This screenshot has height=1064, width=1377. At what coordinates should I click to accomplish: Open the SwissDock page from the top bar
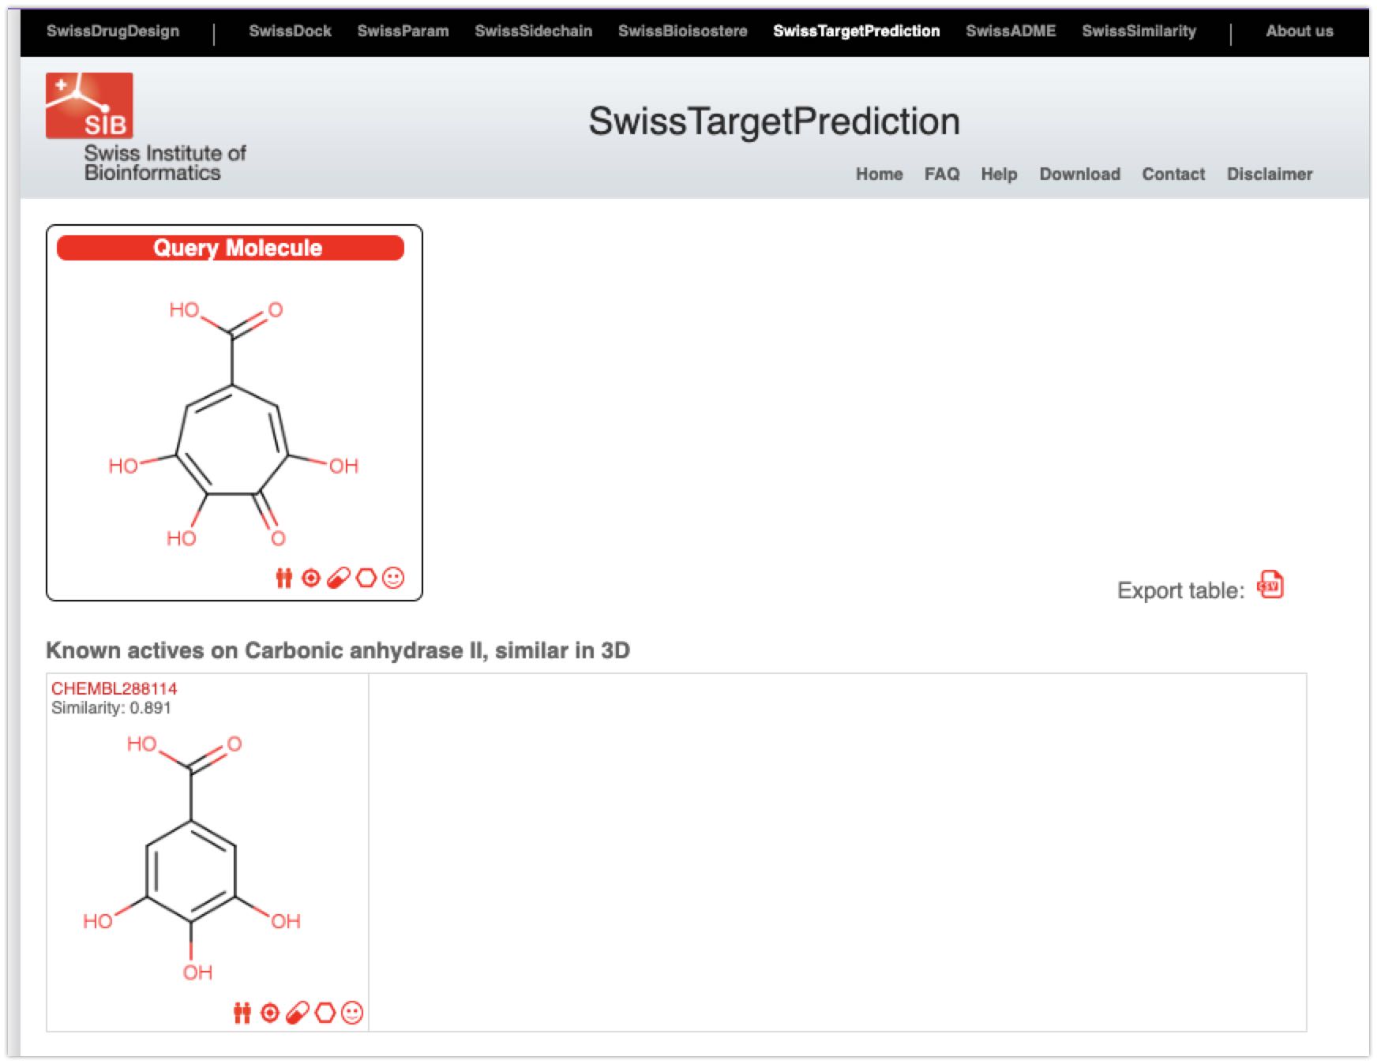(x=292, y=31)
